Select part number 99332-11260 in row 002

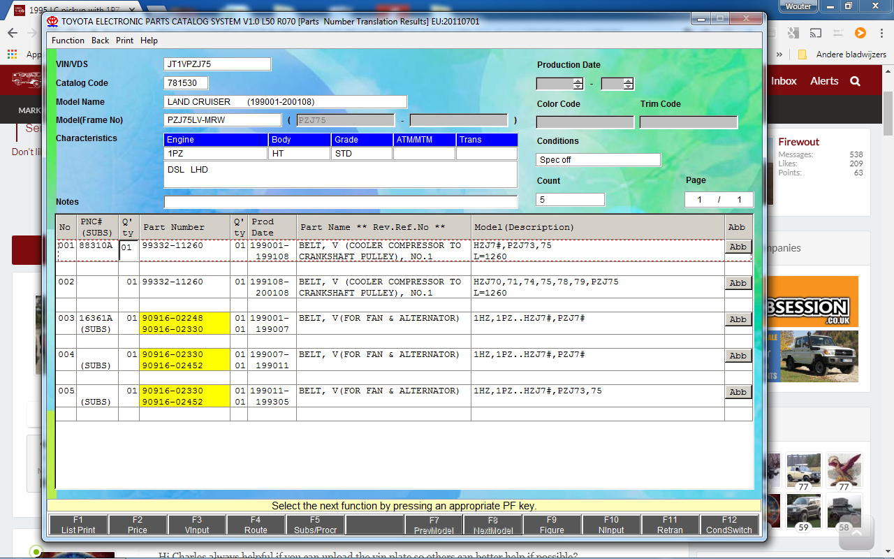tap(173, 282)
